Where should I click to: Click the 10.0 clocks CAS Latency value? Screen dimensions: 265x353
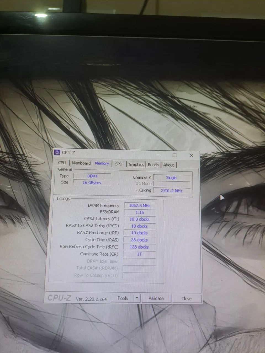pos(139,219)
